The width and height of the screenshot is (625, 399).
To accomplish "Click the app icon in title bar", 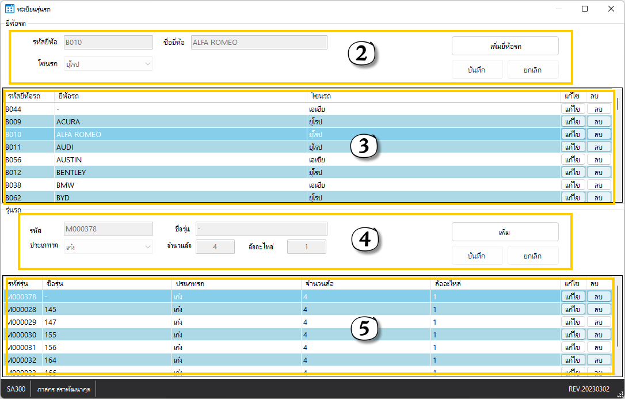I will tap(9, 9).
